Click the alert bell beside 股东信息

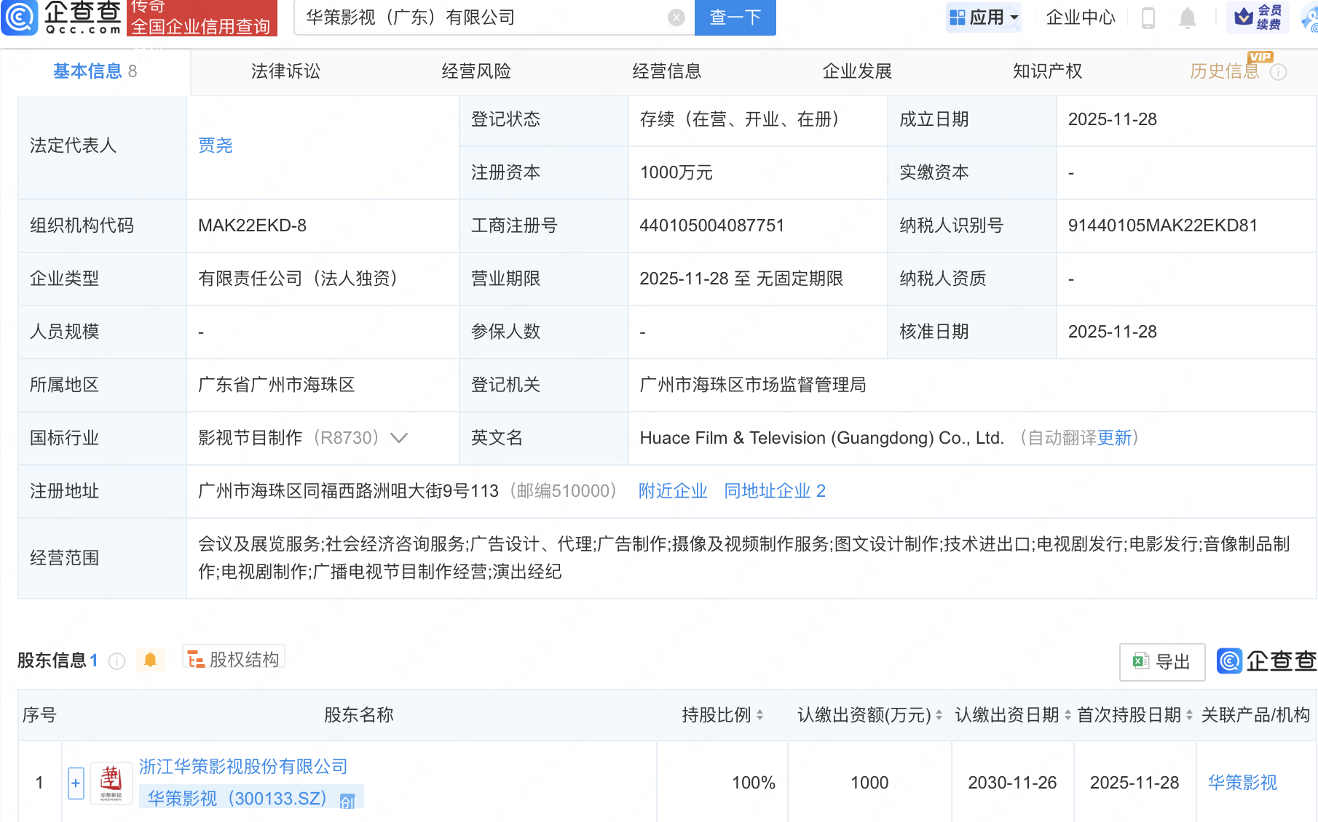(x=151, y=659)
